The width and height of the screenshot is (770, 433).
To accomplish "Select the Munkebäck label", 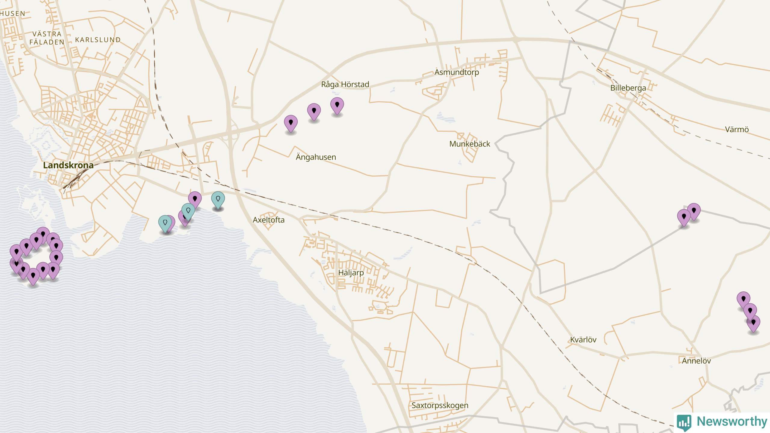I will [x=470, y=144].
